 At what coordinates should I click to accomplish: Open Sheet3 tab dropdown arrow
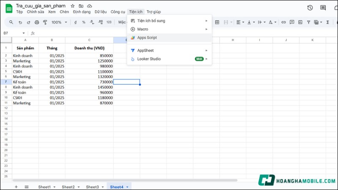(103, 187)
